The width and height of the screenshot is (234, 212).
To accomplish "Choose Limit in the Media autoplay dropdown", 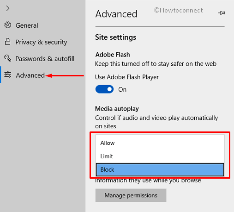I will (x=160, y=156).
